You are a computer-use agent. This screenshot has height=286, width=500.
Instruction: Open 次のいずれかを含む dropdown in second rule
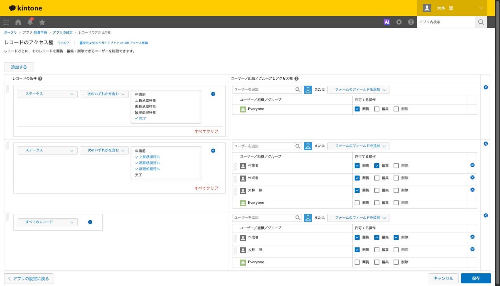[104, 150]
